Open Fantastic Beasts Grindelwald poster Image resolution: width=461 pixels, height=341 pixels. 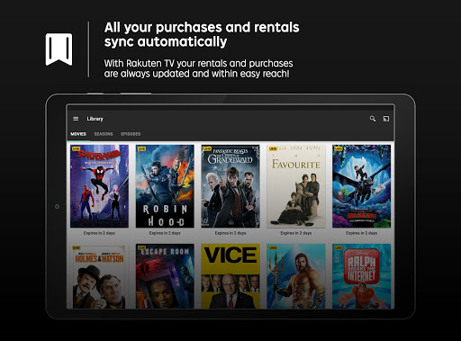[x=230, y=186]
